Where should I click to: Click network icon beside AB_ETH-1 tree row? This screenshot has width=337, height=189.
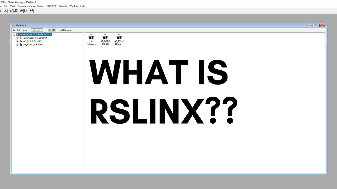[21, 45]
